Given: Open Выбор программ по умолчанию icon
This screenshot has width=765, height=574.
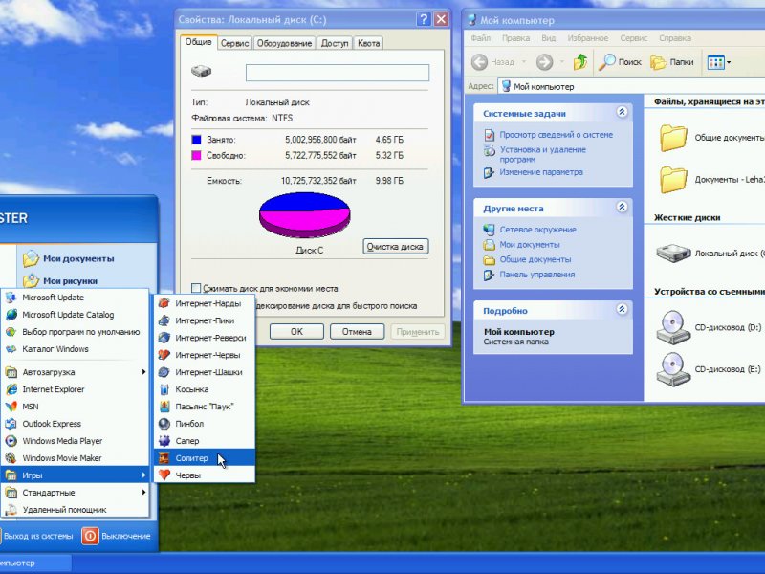Looking at the screenshot, I should tap(11, 332).
